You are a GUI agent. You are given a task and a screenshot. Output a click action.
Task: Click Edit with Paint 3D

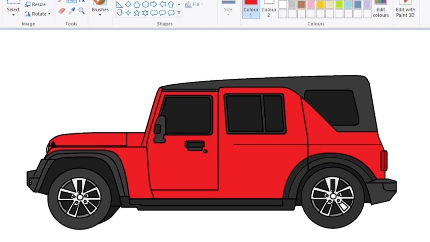coord(405,9)
